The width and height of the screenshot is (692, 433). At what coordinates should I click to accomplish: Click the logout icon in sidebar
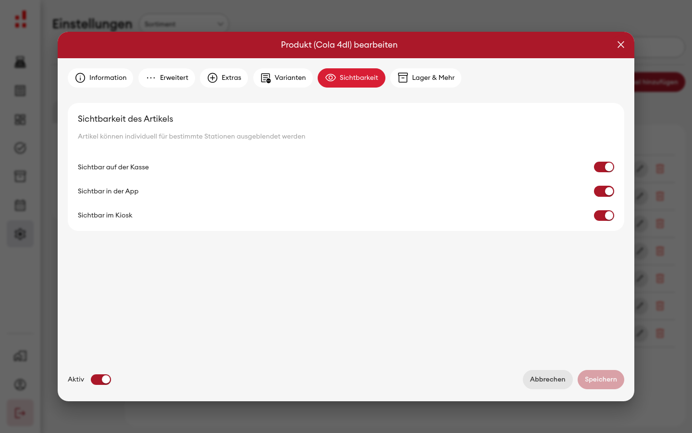click(20, 413)
